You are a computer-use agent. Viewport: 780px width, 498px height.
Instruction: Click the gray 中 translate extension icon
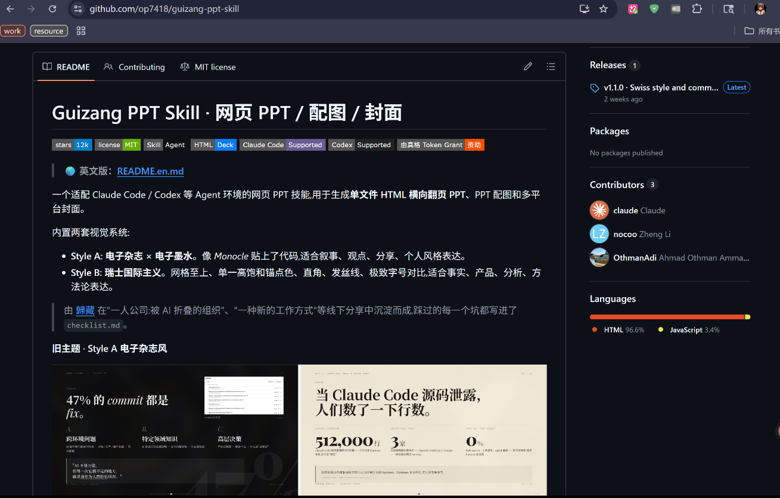pos(675,9)
